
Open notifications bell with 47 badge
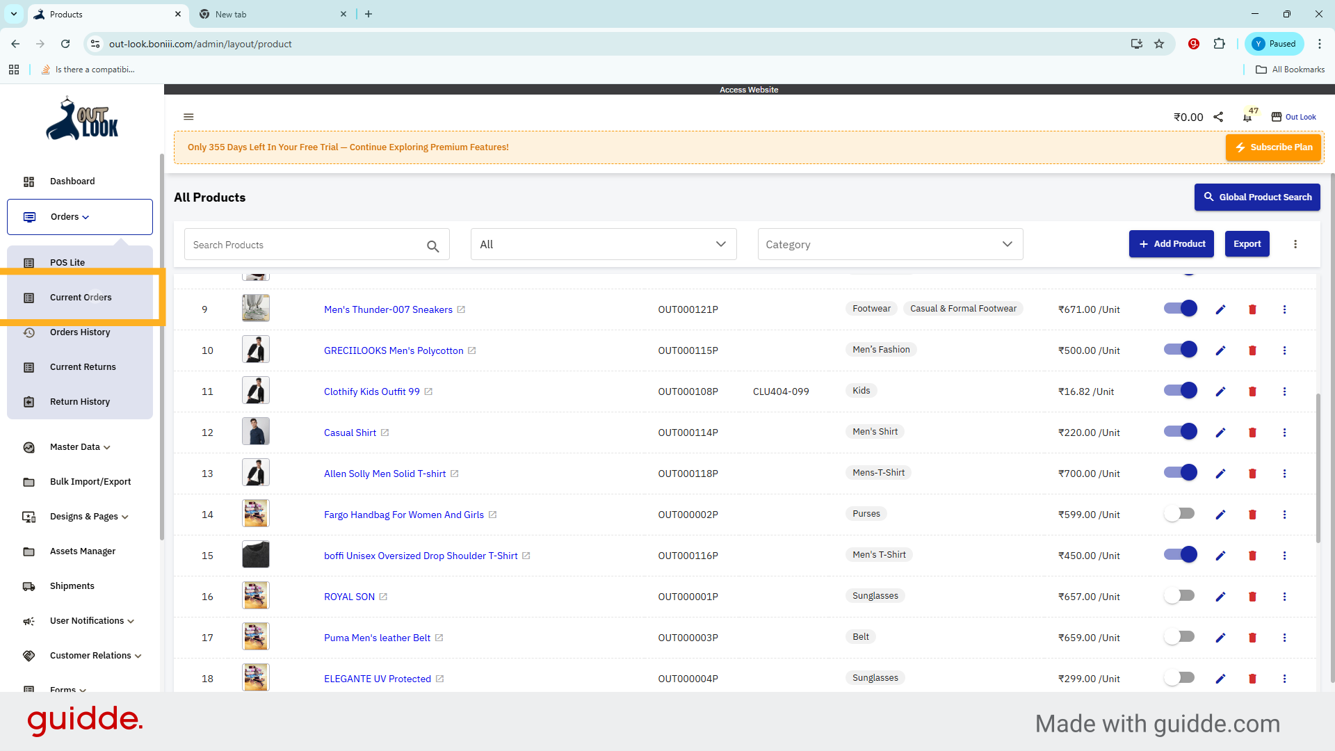tap(1248, 117)
